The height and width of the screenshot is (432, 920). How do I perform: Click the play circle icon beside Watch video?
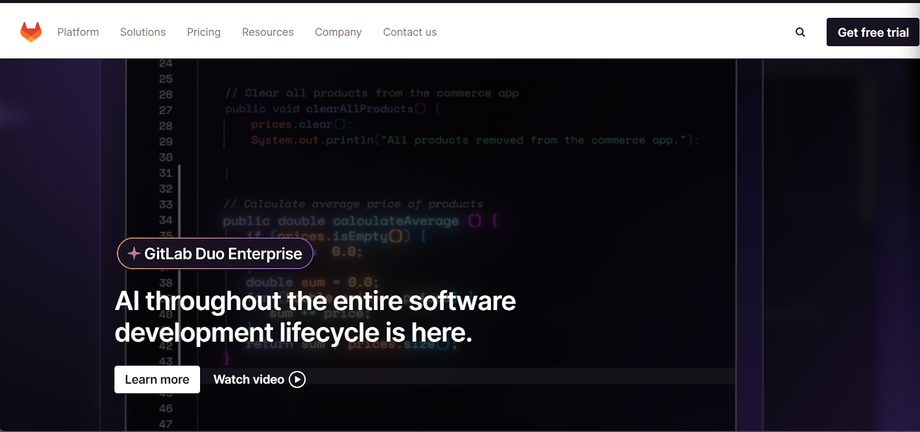point(297,380)
